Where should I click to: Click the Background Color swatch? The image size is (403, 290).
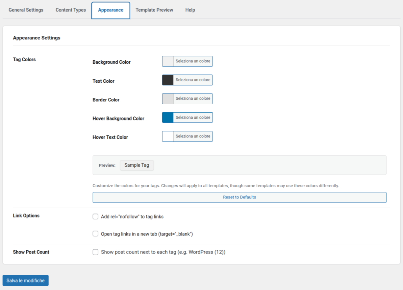[x=168, y=61]
